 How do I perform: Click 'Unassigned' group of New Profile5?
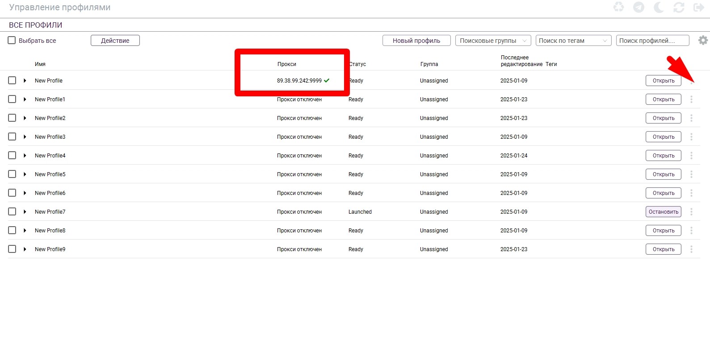click(434, 174)
